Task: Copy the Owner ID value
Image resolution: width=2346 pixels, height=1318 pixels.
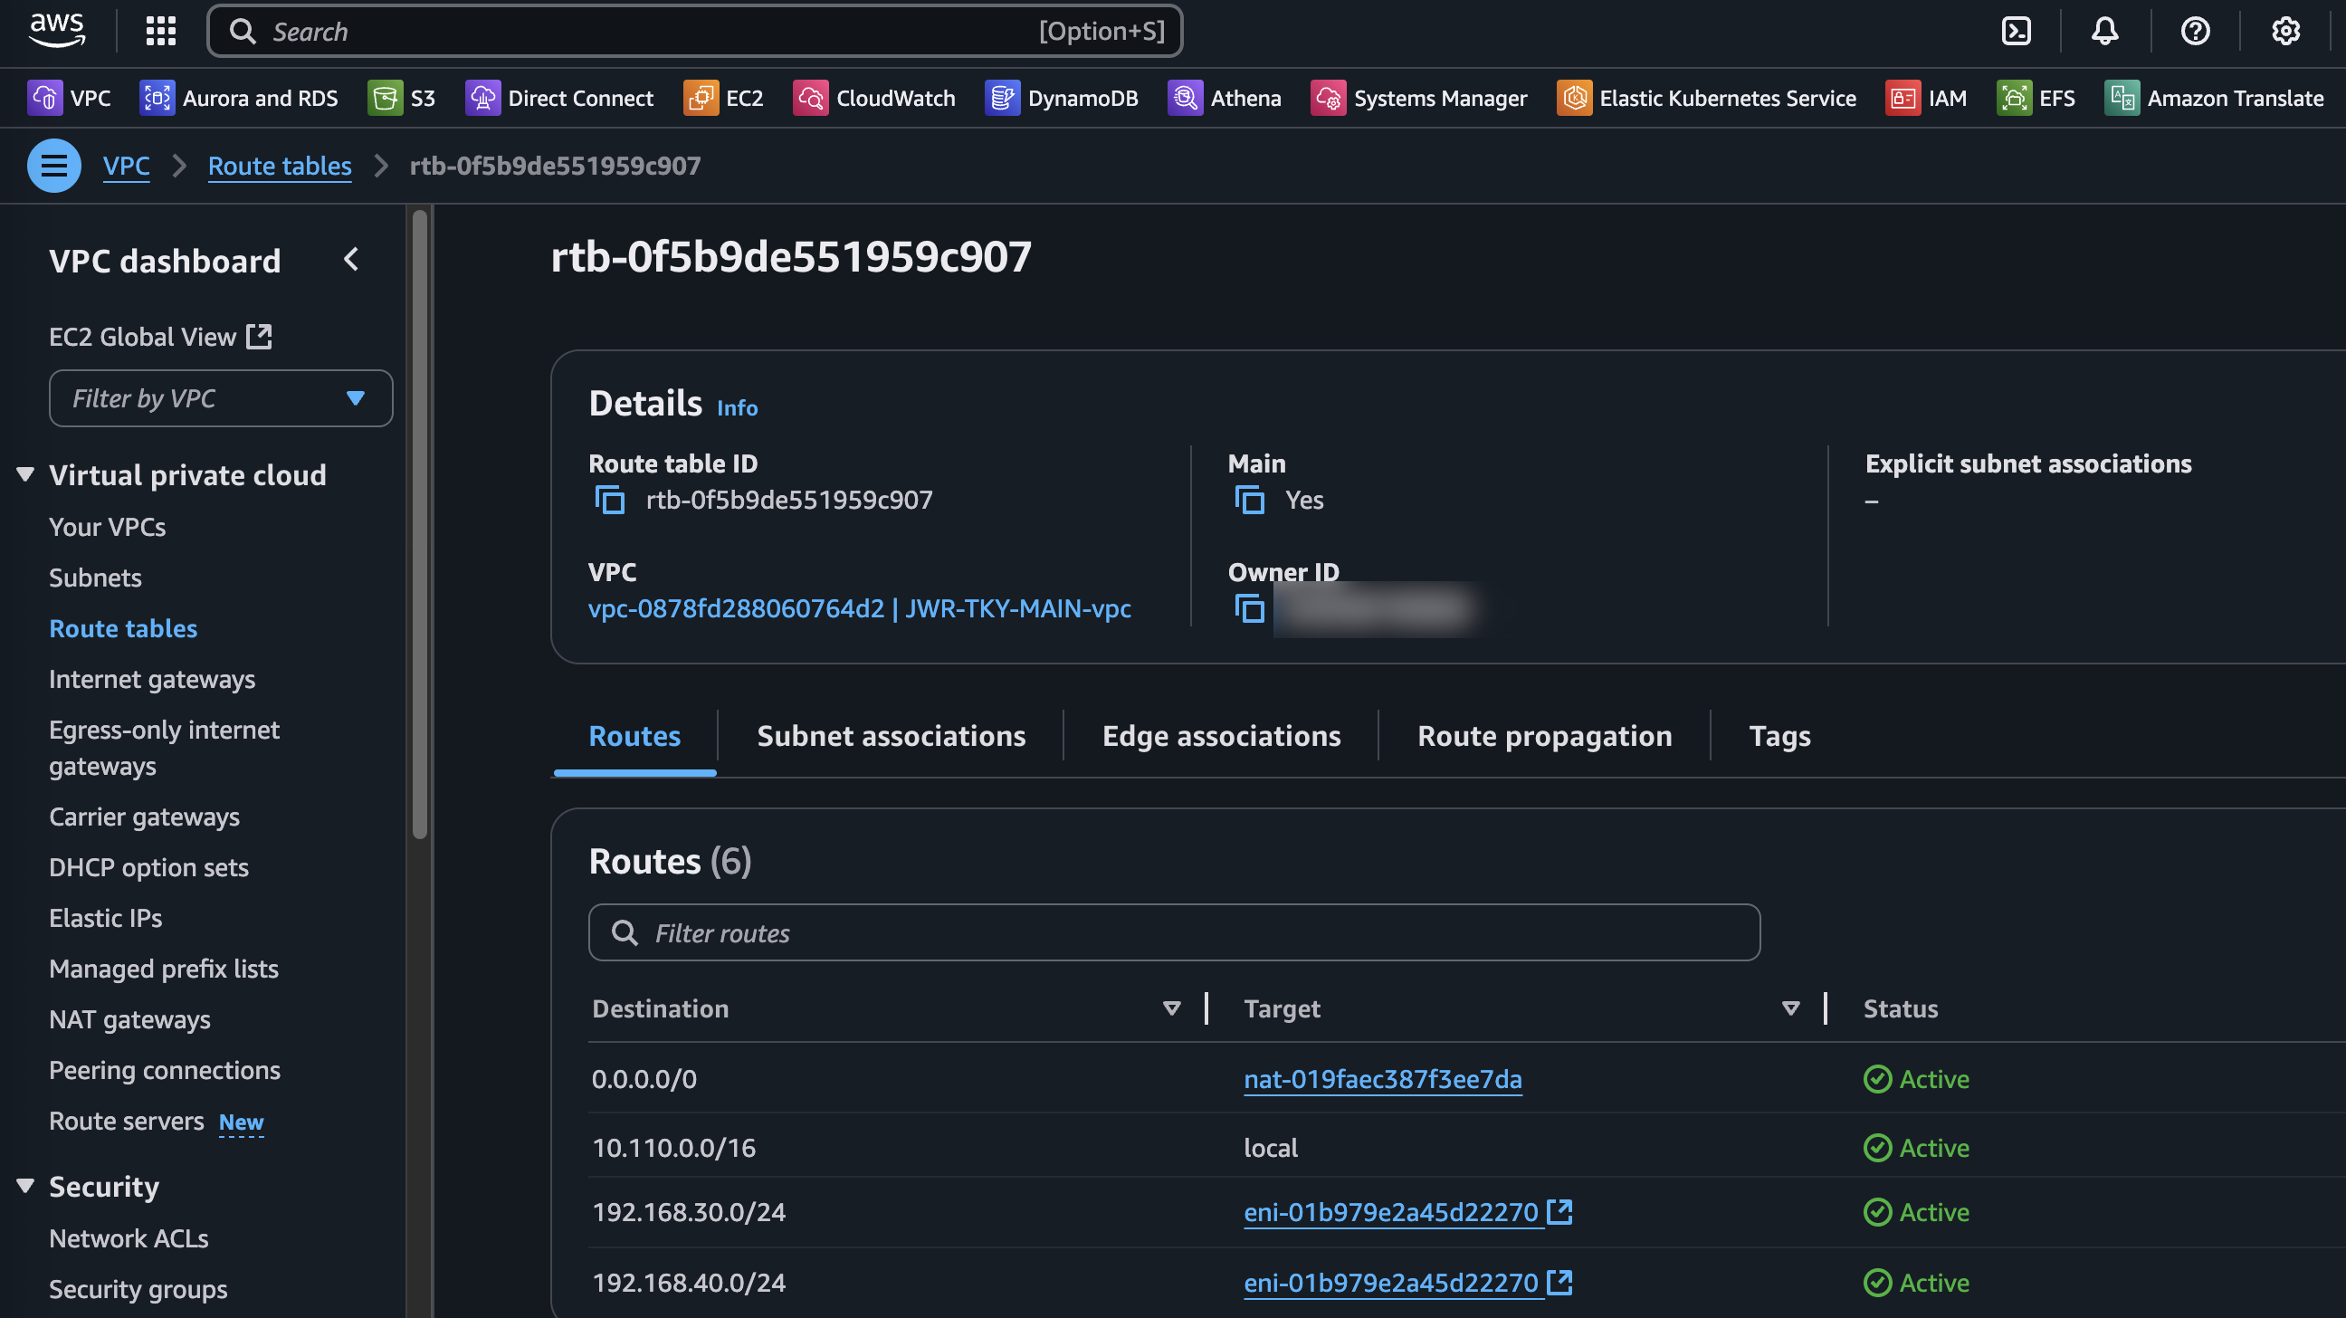Action: [1249, 607]
